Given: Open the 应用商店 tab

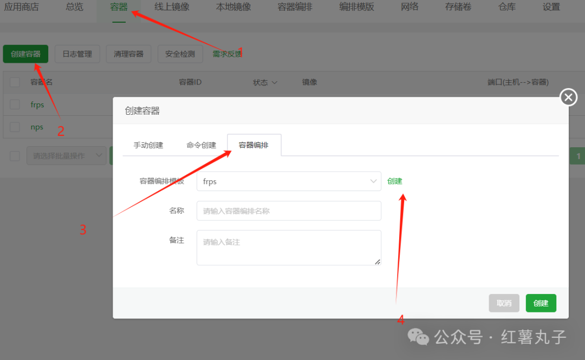Looking at the screenshot, I should pyautogui.click(x=21, y=7).
